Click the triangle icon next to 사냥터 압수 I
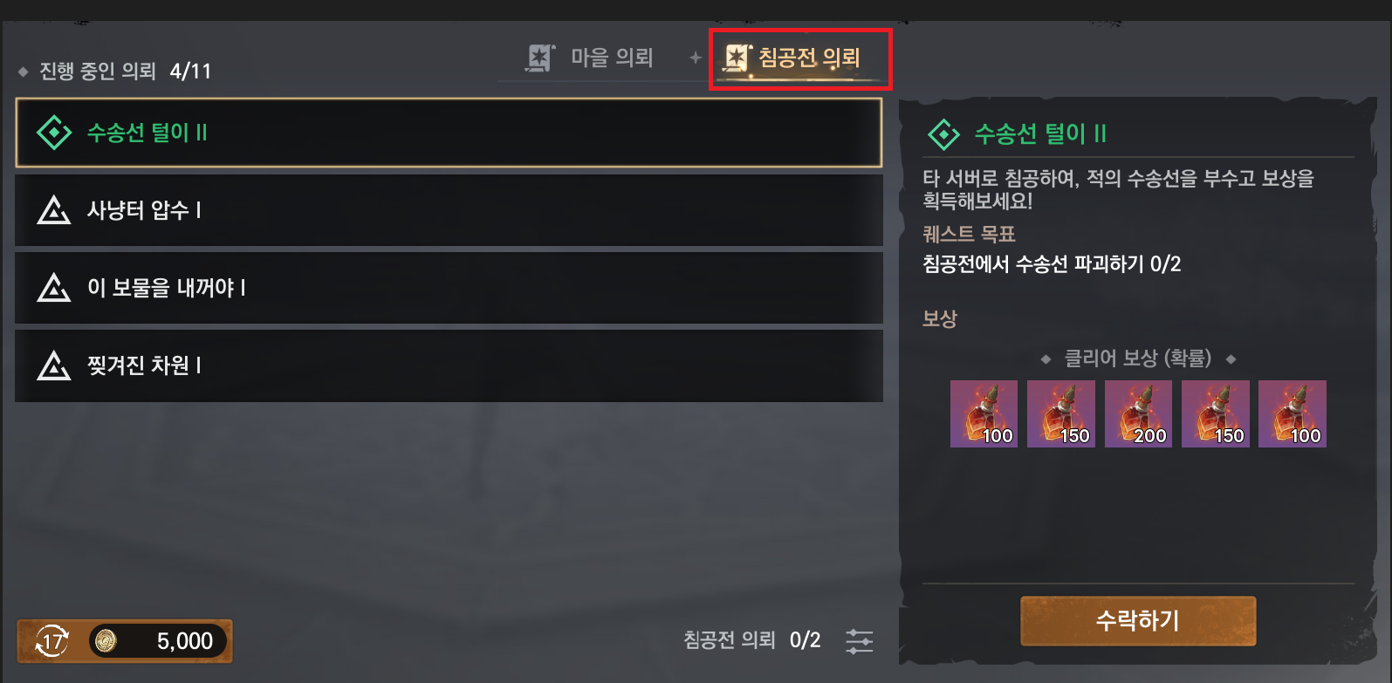1392x683 pixels. click(x=54, y=210)
